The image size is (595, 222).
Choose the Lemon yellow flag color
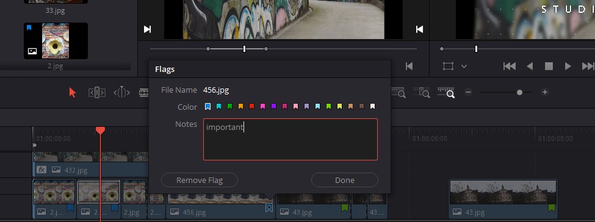[340, 107]
